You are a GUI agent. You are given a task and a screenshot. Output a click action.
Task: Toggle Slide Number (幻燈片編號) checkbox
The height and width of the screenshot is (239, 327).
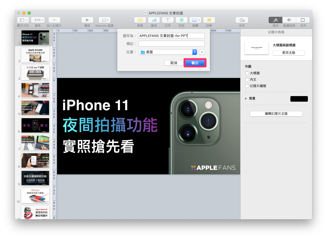click(x=247, y=86)
